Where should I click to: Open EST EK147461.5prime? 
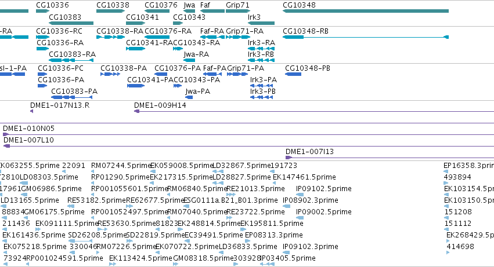304,177
